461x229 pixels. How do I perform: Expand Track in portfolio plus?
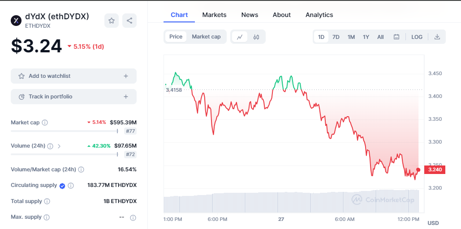[126, 97]
